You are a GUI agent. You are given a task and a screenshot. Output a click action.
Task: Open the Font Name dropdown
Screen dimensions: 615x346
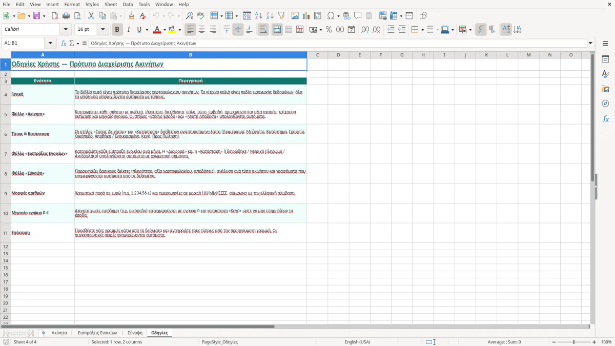coord(66,30)
